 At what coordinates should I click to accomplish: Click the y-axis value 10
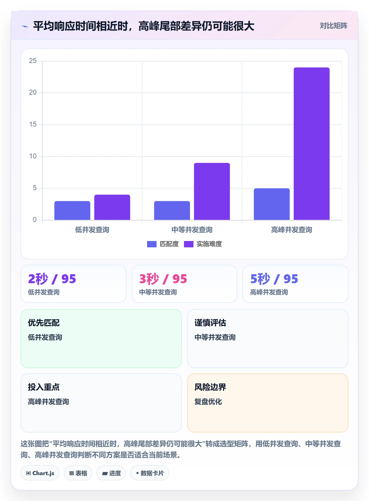33,156
